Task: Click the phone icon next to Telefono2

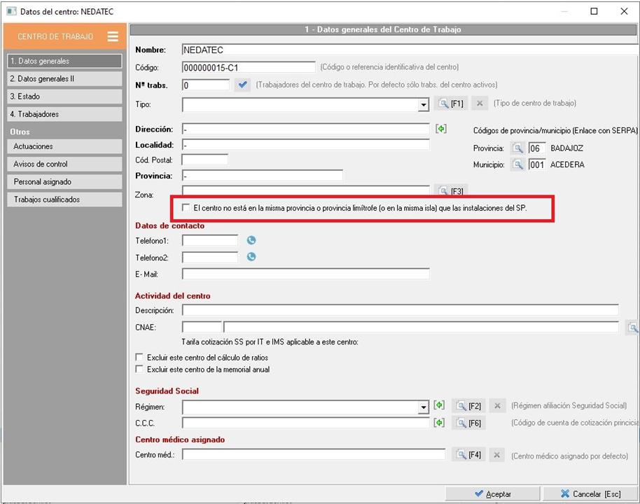Action: pyautogui.click(x=251, y=257)
